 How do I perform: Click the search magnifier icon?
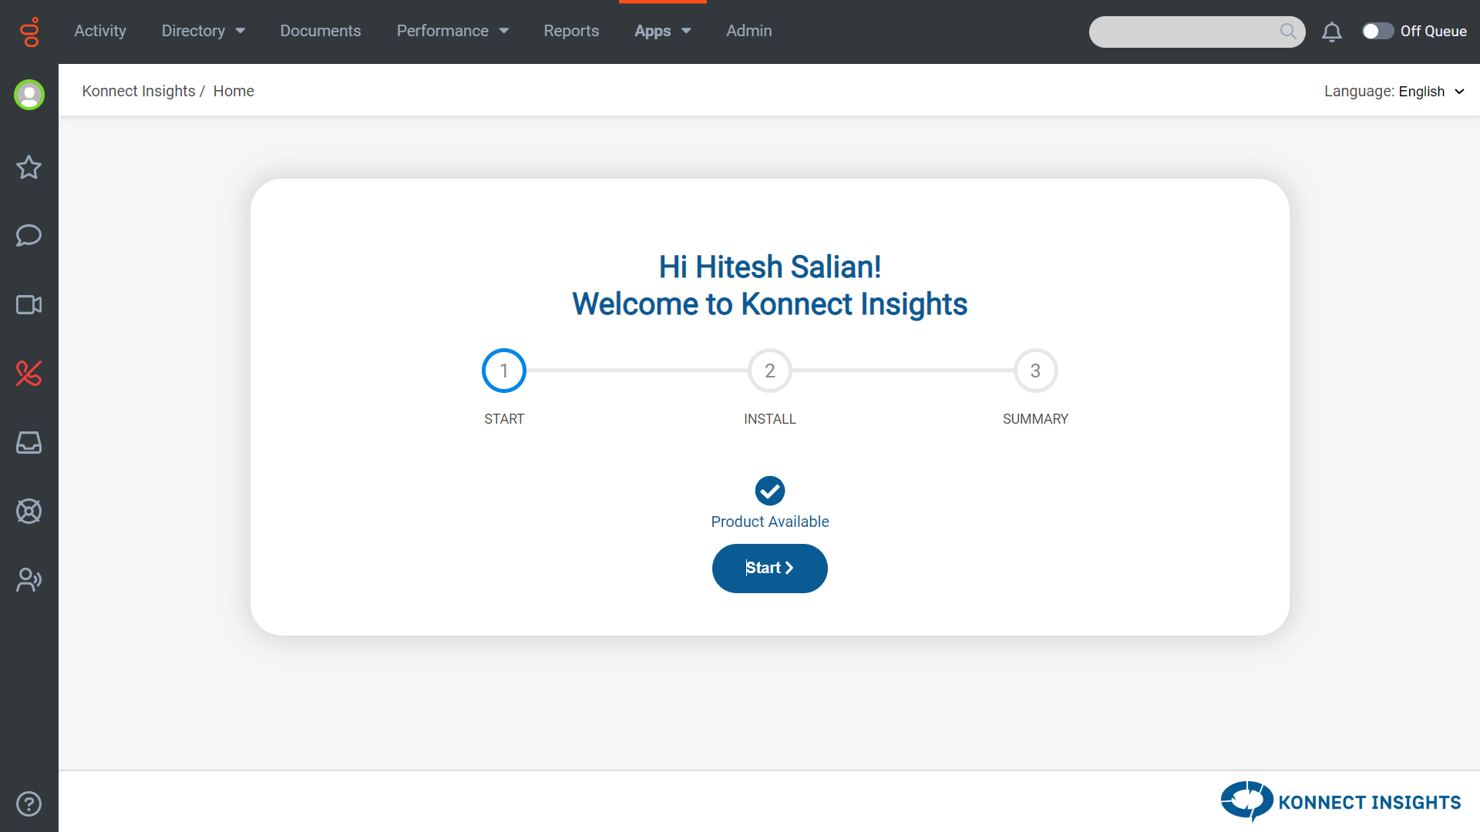pos(1288,32)
